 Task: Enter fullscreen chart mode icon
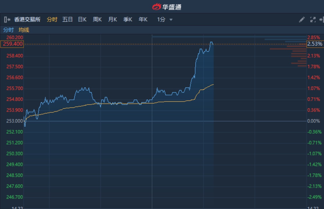tap(313, 19)
